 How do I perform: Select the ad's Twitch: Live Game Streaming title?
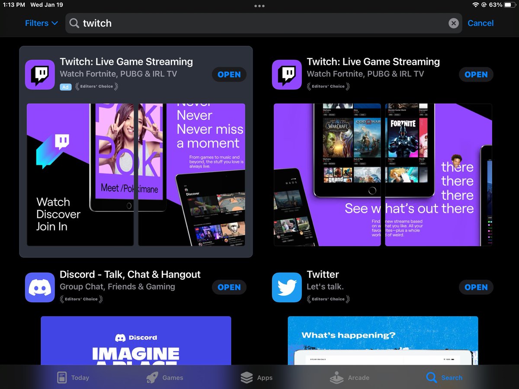click(126, 62)
